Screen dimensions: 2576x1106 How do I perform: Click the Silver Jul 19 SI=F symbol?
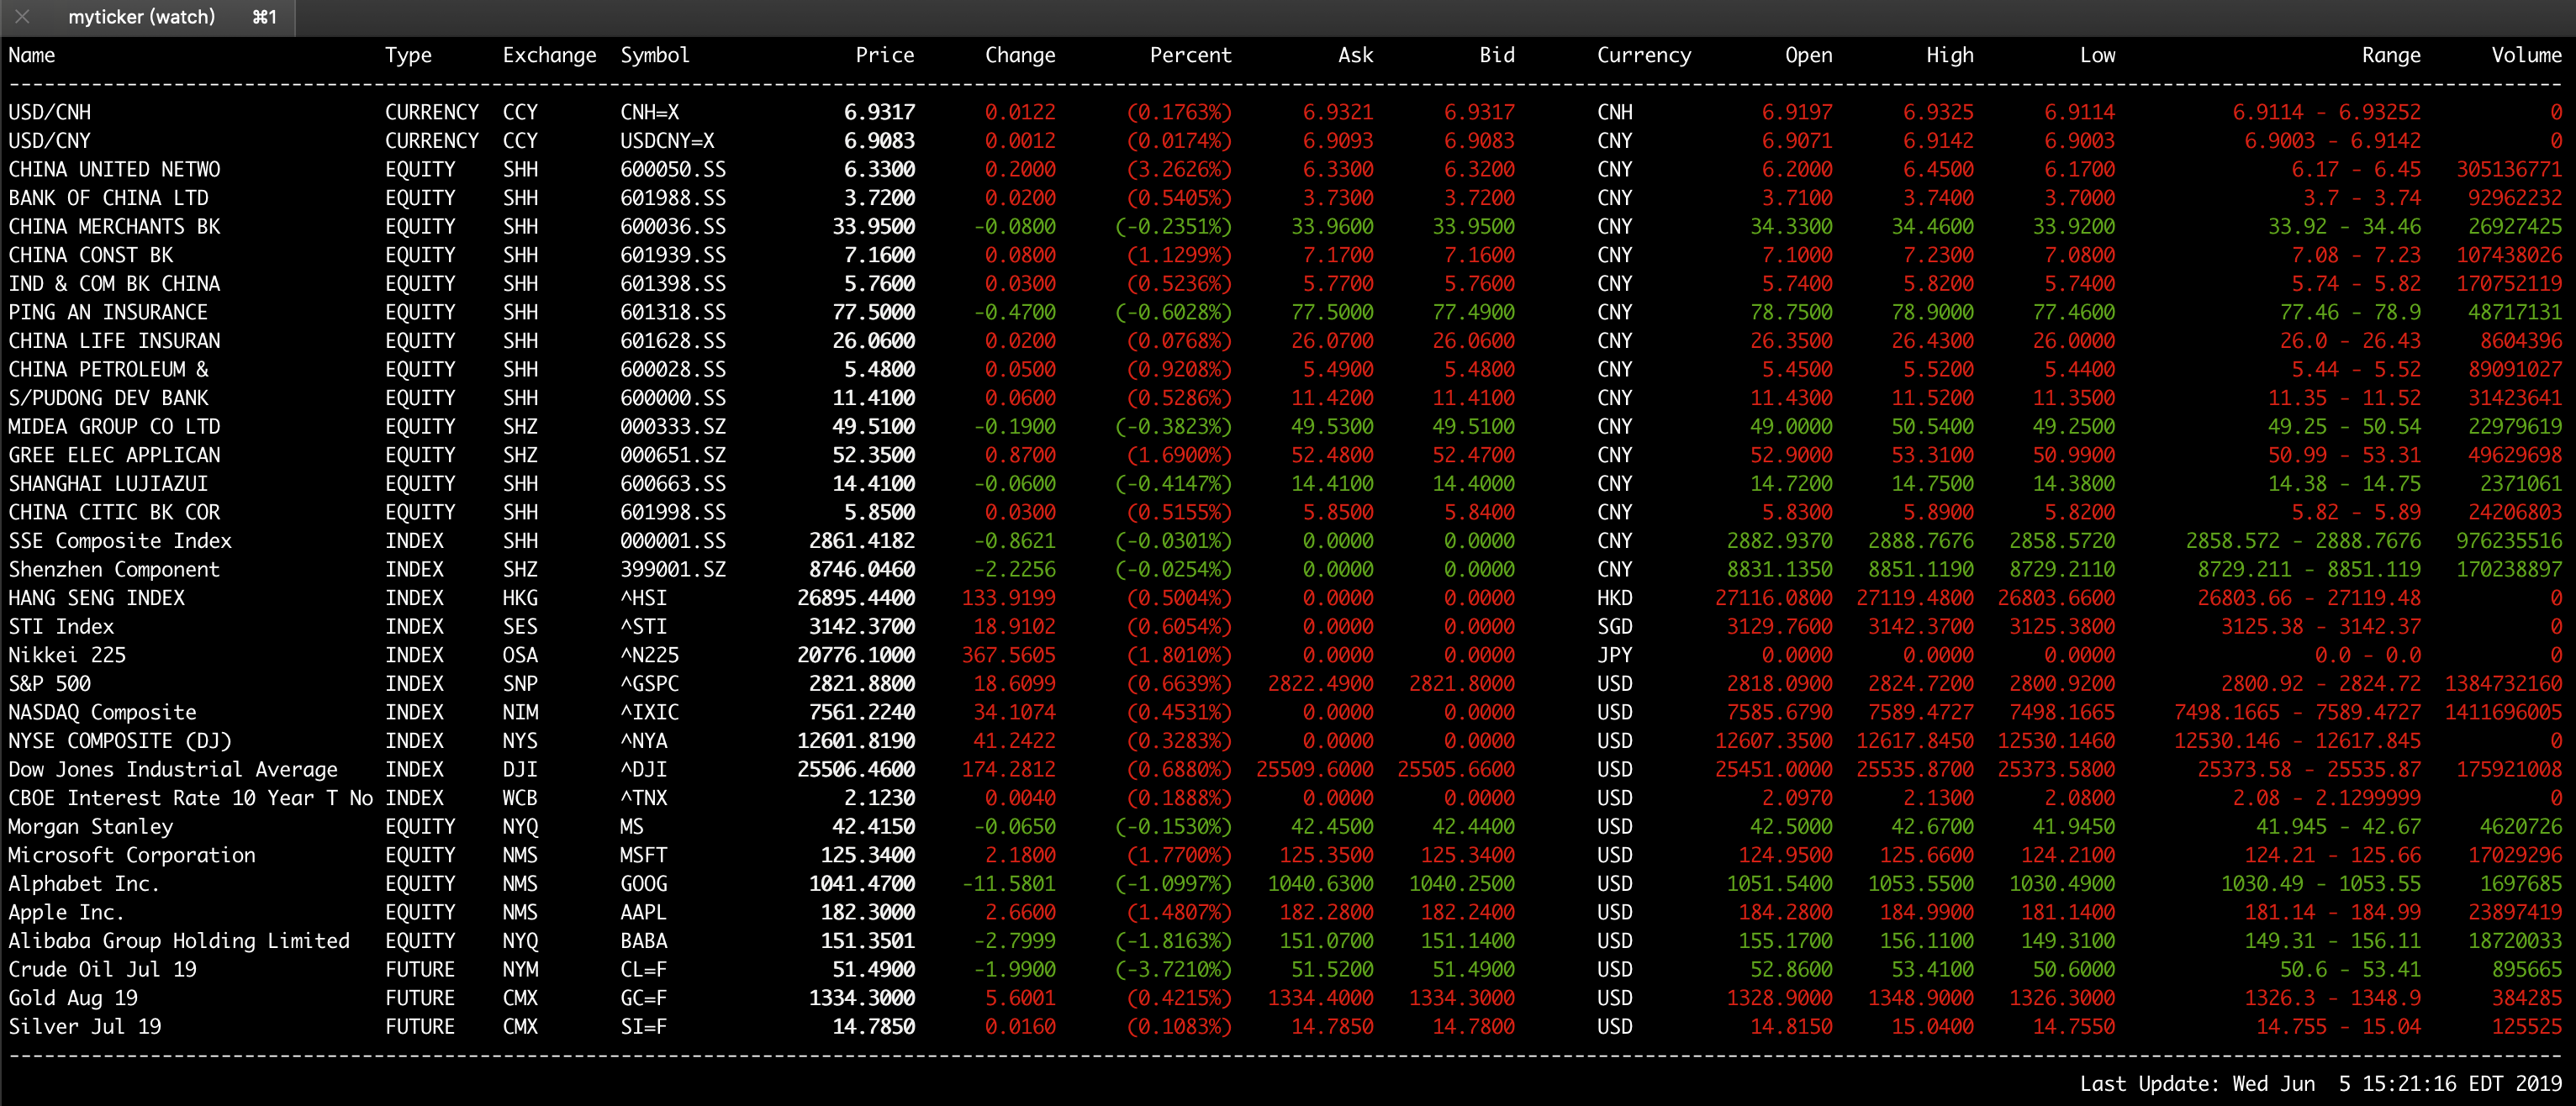(643, 1027)
